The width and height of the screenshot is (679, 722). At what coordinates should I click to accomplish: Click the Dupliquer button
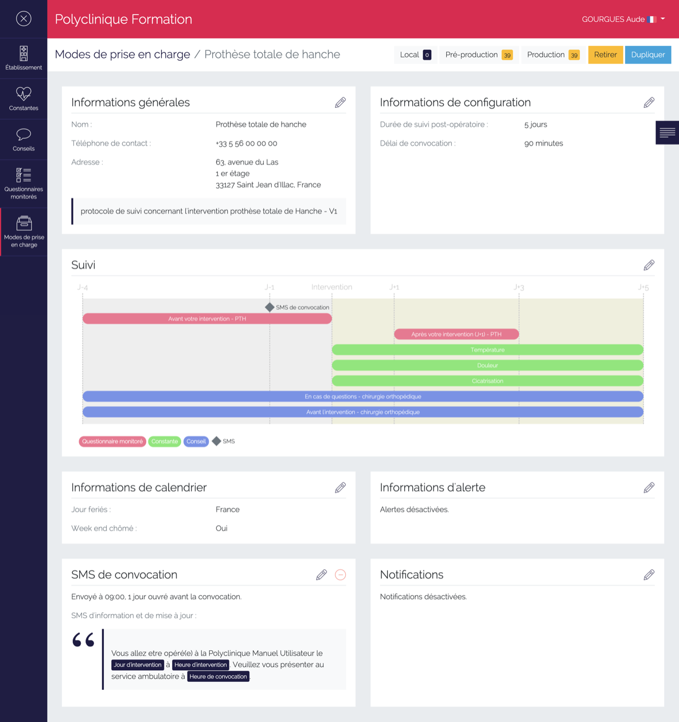coord(647,55)
